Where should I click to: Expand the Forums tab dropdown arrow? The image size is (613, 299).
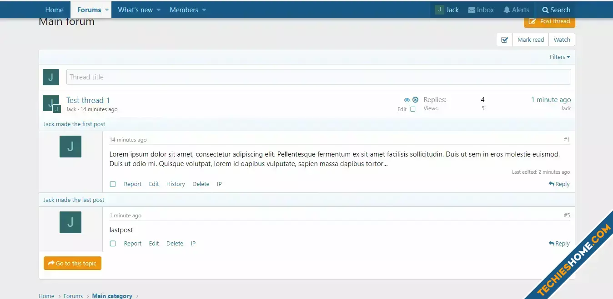point(107,10)
